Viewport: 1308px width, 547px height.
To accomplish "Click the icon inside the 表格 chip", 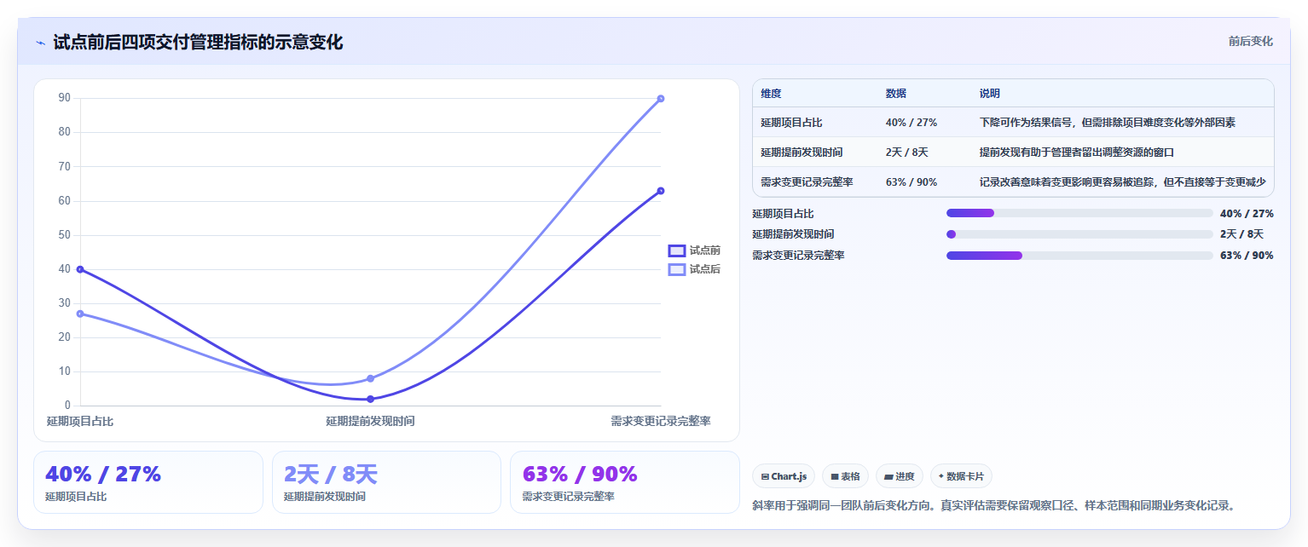I will coord(835,477).
